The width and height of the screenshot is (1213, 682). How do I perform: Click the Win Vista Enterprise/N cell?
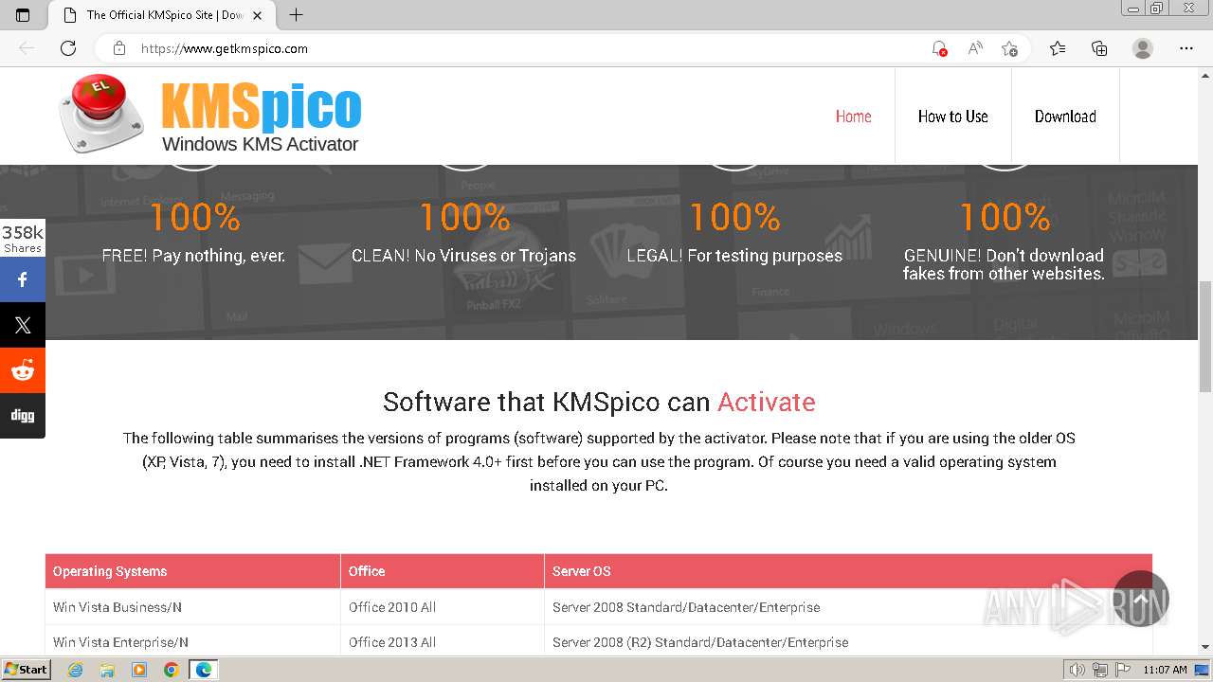[192, 641]
